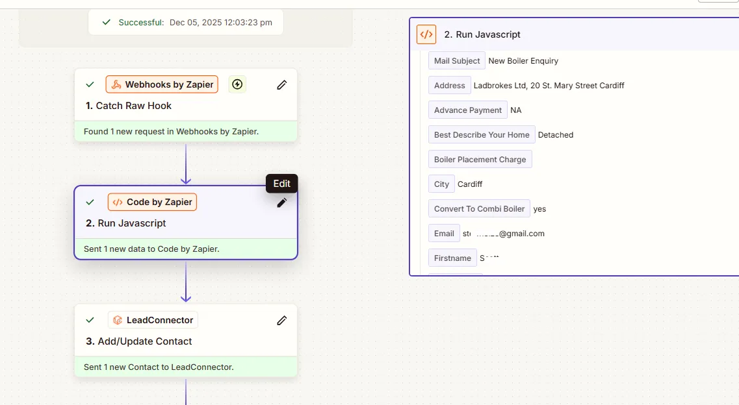Image resolution: width=739 pixels, height=405 pixels.
Task: Select the '1. Catch Raw Hook' step title
Action: point(128,106)
